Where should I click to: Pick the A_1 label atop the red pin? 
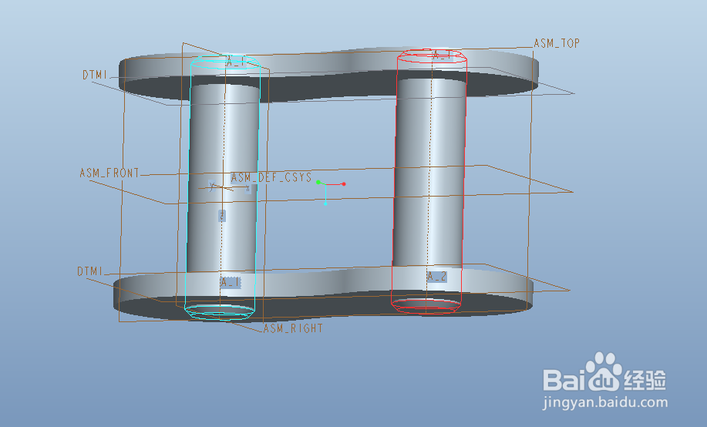click(x=442, y=55)
